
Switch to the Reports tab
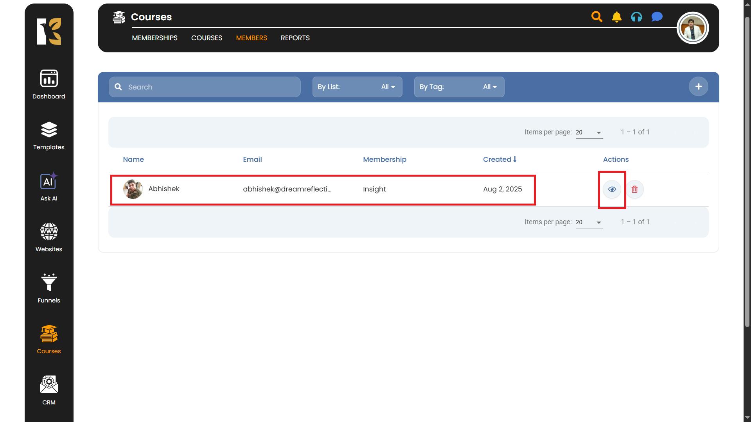295,38
